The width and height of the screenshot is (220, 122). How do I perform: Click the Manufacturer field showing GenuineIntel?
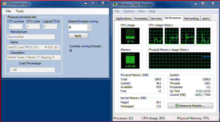tap(31, 37)
